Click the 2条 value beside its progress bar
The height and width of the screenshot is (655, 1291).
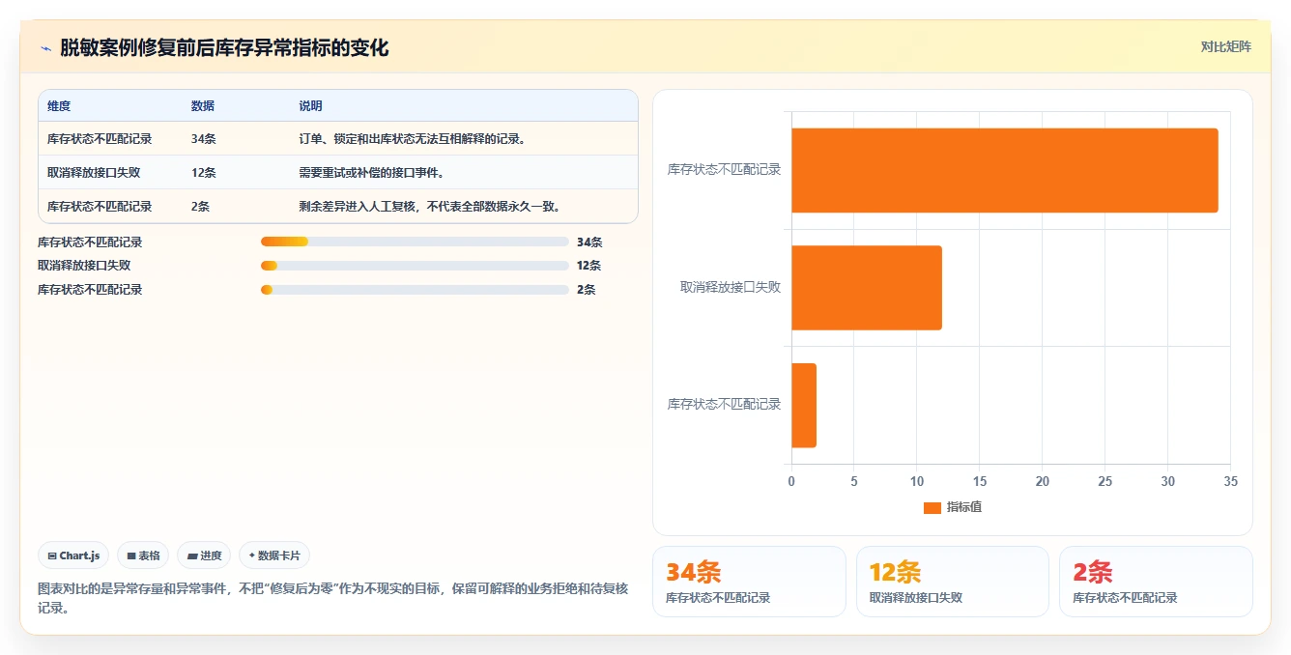pyautogui.click(x=587, y=290)
